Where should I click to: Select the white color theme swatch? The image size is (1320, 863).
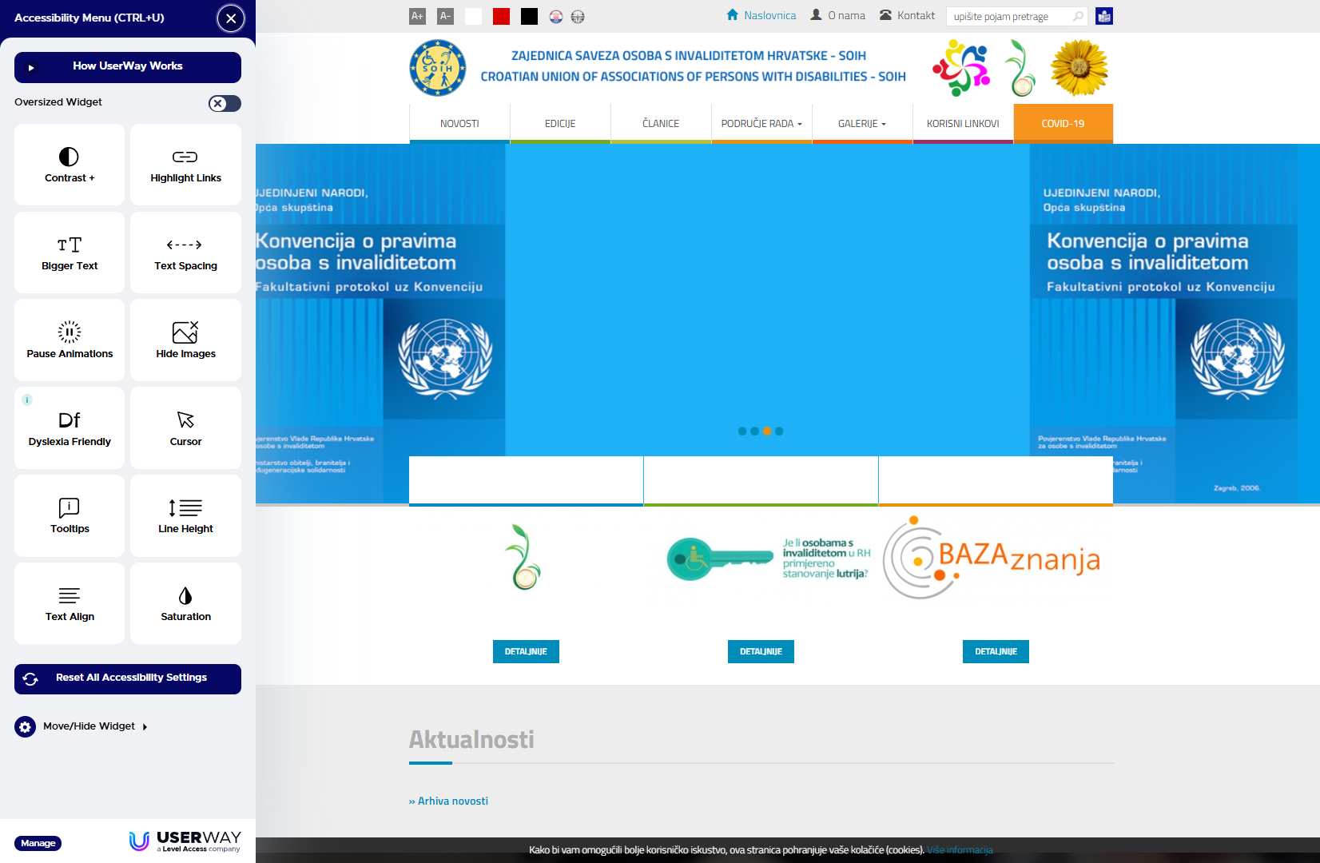click(473, 16)
